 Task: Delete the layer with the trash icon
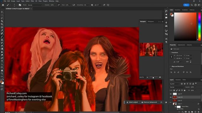199,112
